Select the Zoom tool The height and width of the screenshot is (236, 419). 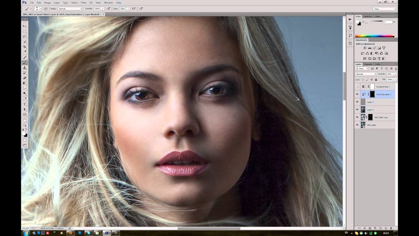25,125
